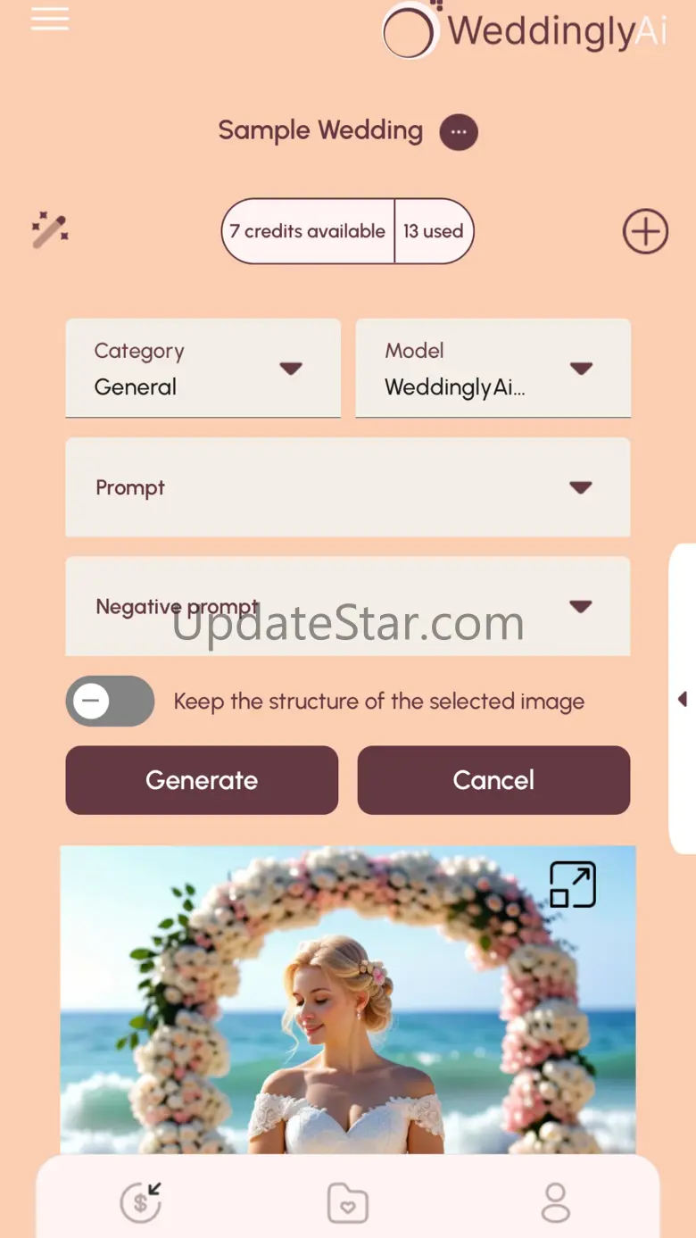
Task: Expand the wedding image to fullscreen
Action: [x=573, y=885]
